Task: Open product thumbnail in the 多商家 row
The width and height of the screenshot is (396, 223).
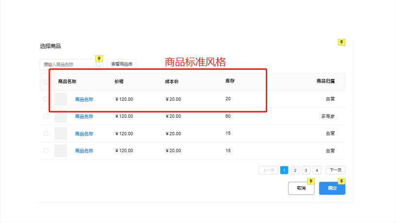Action: pos(61,116)
